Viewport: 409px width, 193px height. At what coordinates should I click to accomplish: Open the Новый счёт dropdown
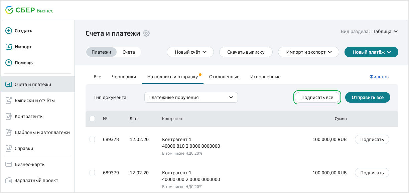click(x=190, y=52)
